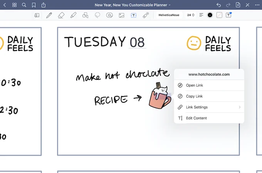Bookmark the current page
262x173 pixels.
pyautogui.click(x=34, y=5)
